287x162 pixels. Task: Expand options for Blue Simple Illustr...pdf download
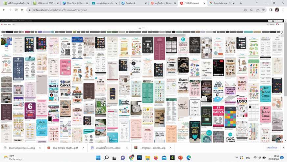pyautogui.click(x=83, y=148)
